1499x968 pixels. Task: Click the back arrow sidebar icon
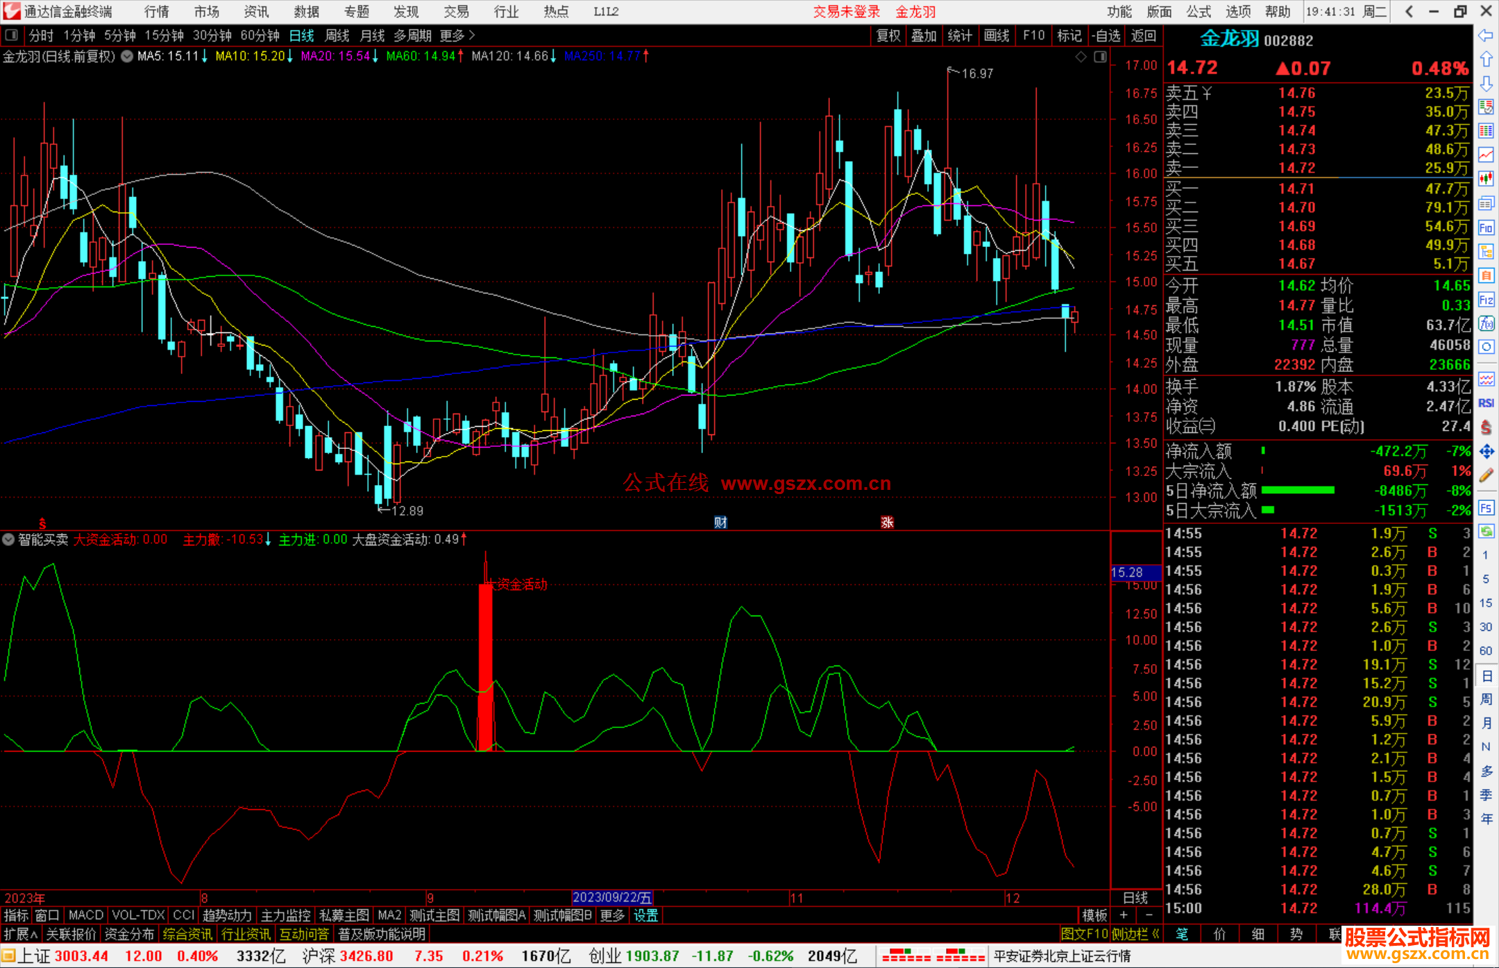click(1486, 35)
